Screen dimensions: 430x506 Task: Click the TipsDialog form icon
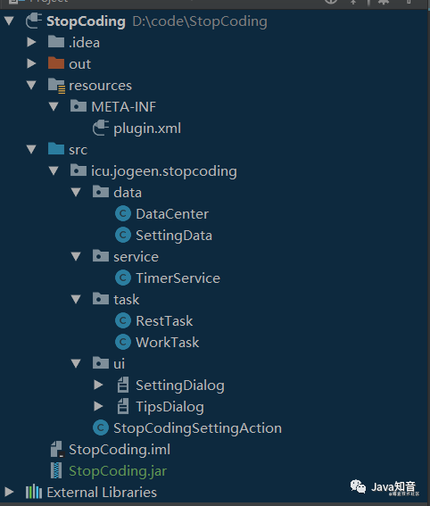coord(123,406)
